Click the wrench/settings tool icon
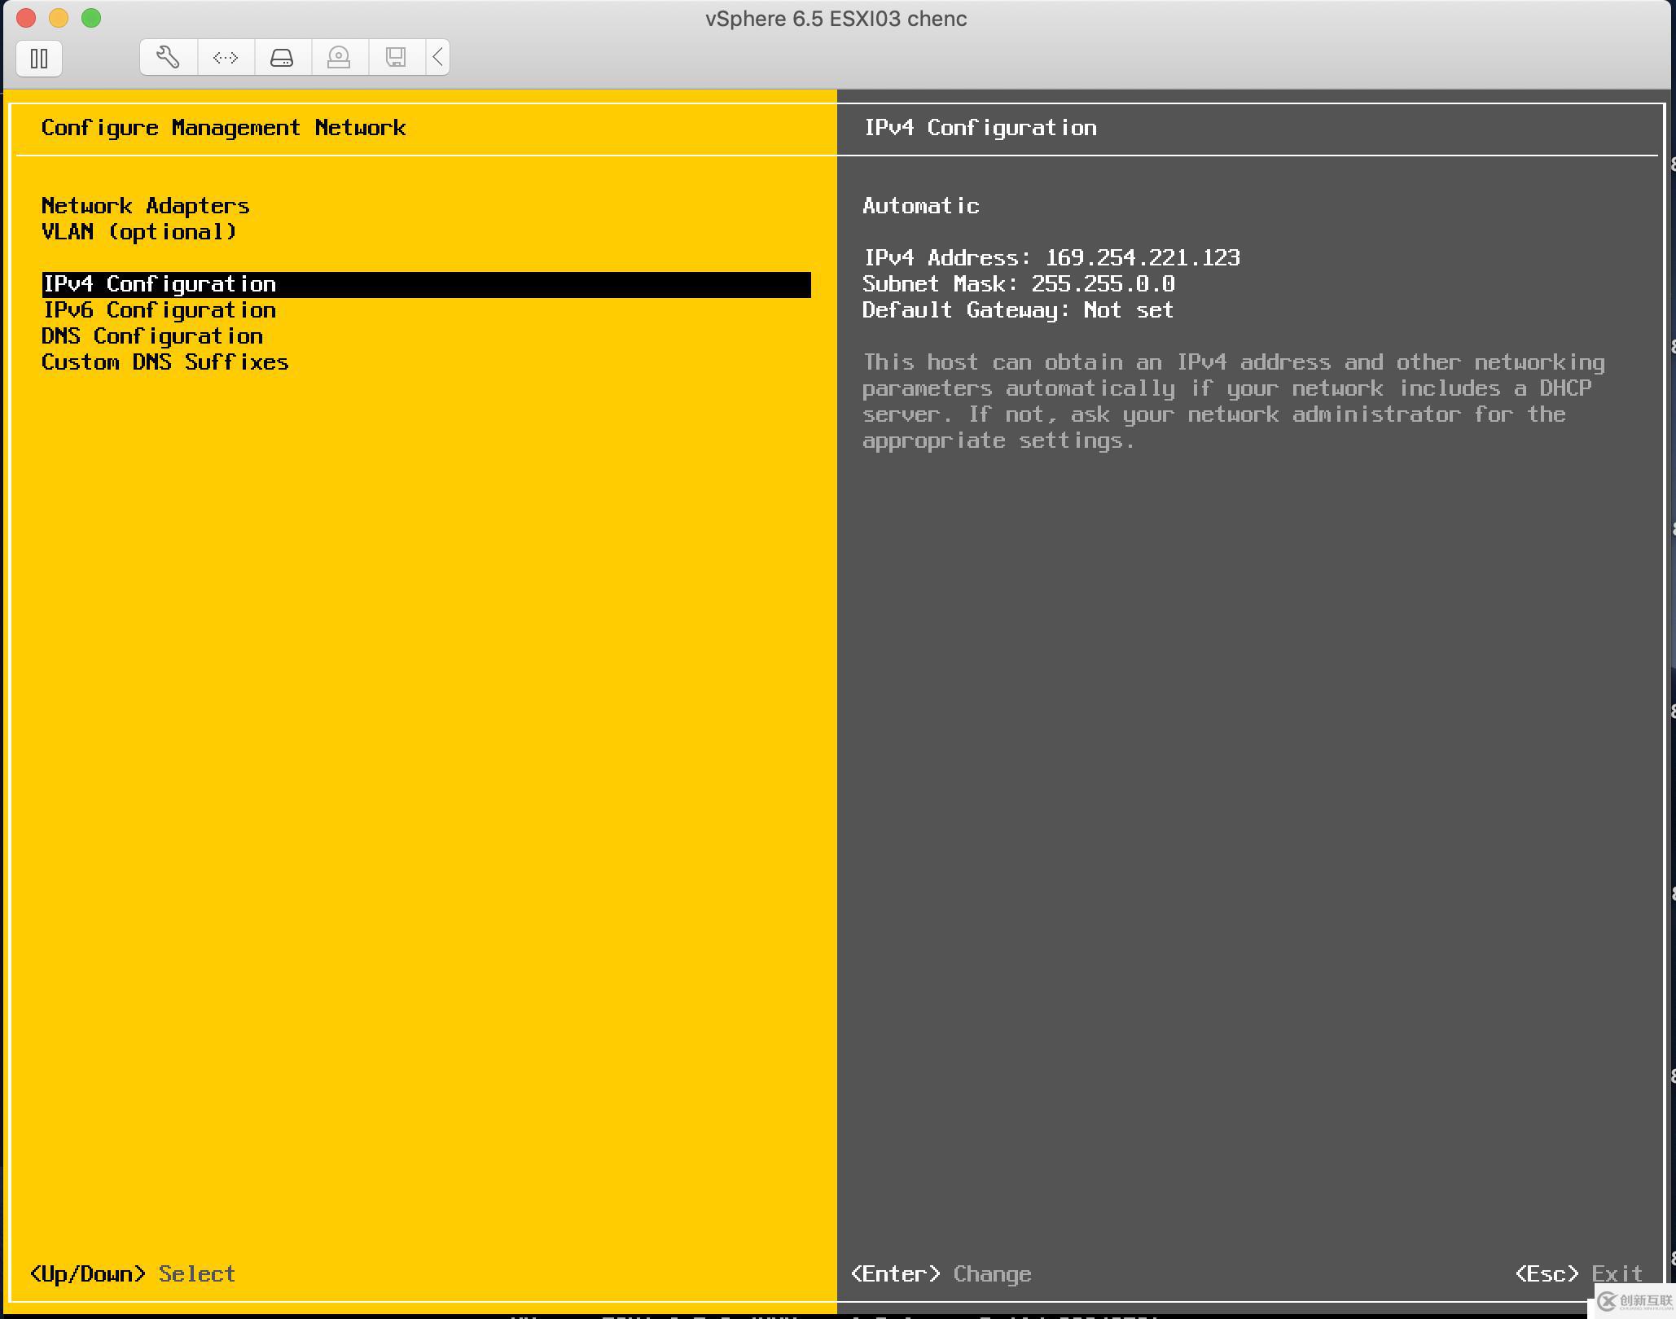 (166, 55)
